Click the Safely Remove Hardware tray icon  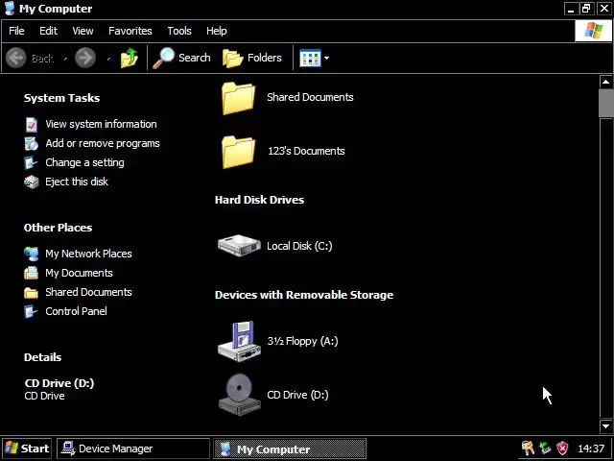click(x=545, y=448)
